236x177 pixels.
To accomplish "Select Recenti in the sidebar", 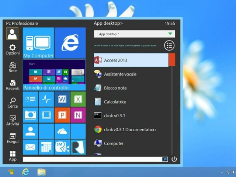I will [x=13, y=85].
